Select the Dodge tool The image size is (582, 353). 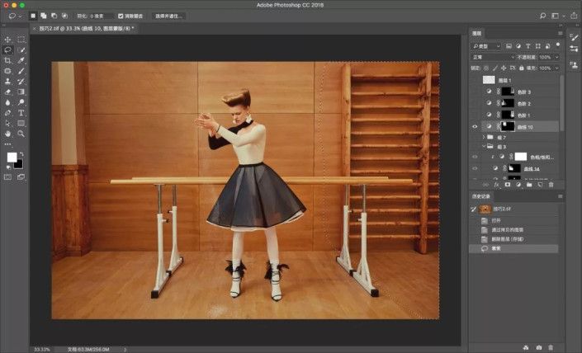click(21, 102)
